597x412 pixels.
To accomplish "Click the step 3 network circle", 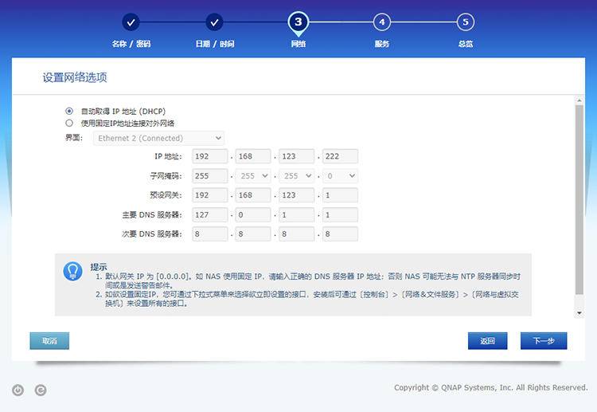I will tap(298, 22).
